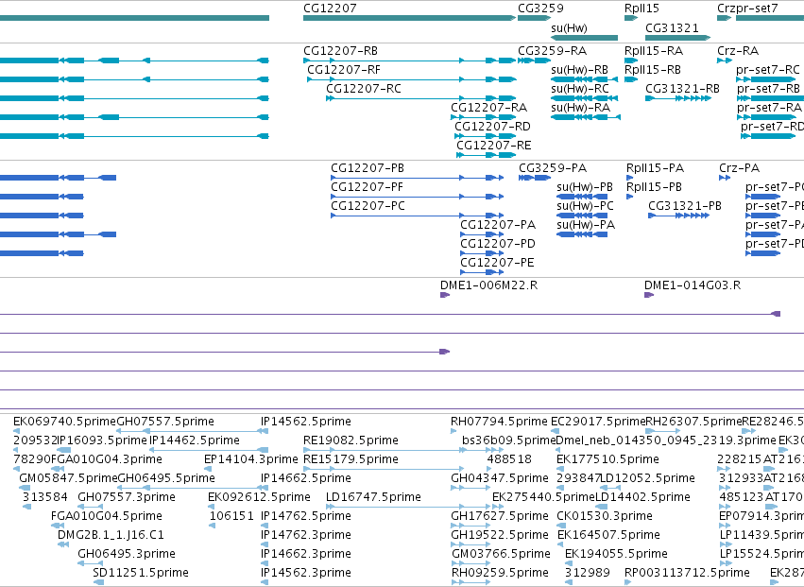Click the RpII15-RA transcript label
The height and width of the screenshot is (587, 804).
coord(654,51)
